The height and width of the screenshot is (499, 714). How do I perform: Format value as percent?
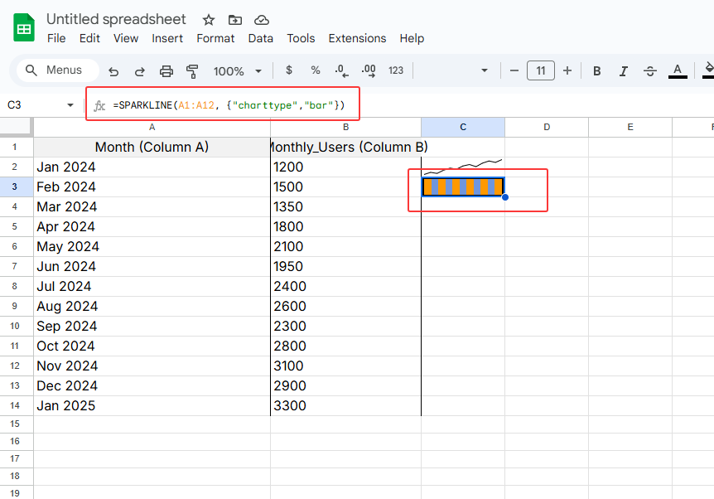316,70
